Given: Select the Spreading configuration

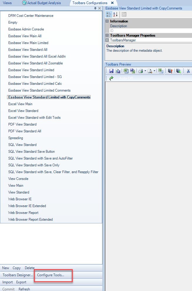Looking at the screenshot, I should pos(16,138).
